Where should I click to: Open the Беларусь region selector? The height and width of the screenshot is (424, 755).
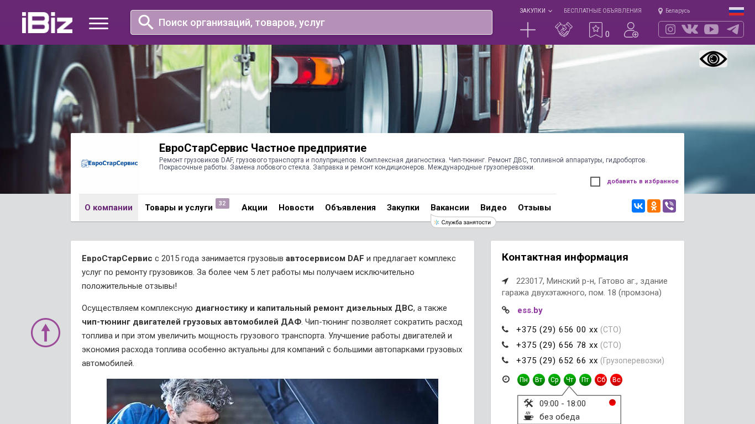pos(678,11)
